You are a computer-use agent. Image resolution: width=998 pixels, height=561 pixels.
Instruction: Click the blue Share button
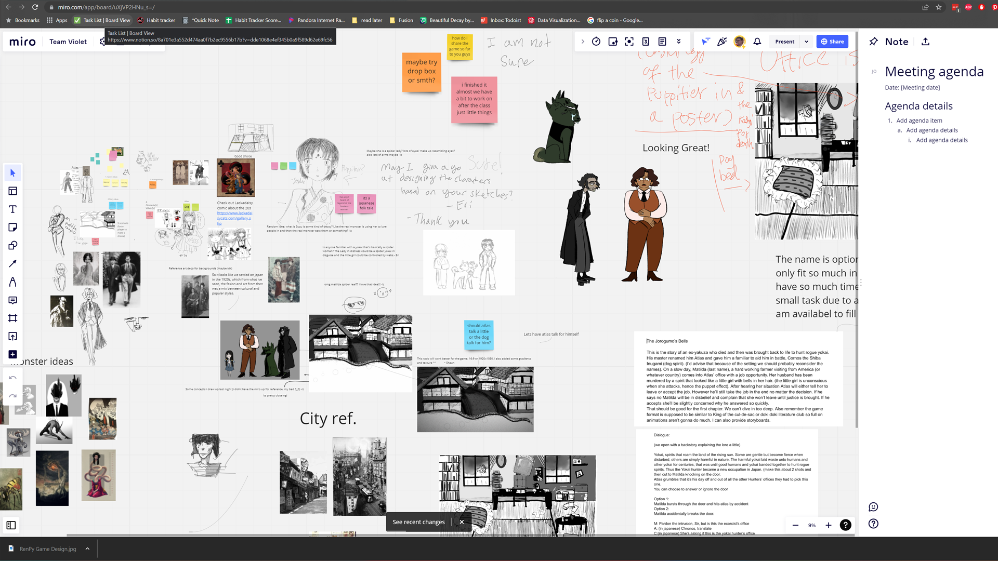832,42
